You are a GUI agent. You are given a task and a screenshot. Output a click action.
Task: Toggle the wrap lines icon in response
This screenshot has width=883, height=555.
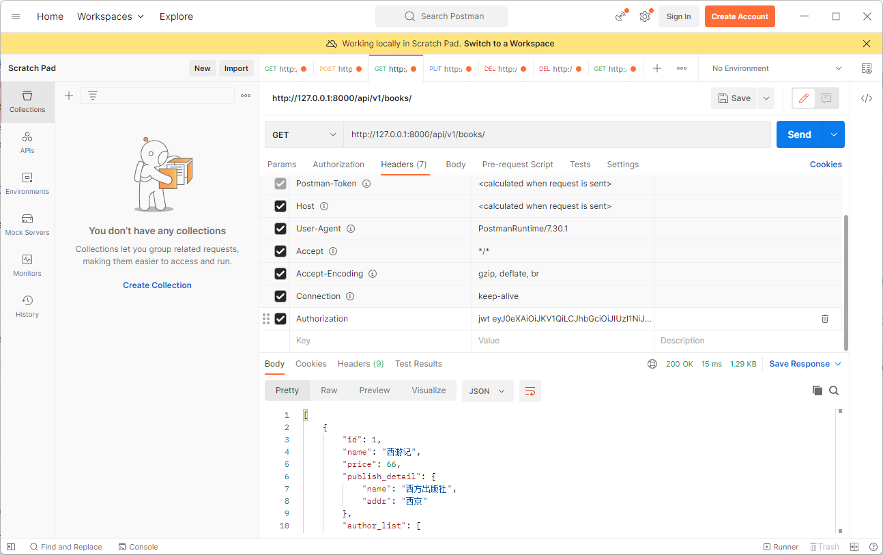(530, 391)
